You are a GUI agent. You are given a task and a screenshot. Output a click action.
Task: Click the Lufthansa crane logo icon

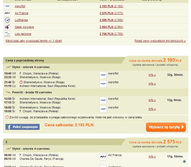[7, 20]
